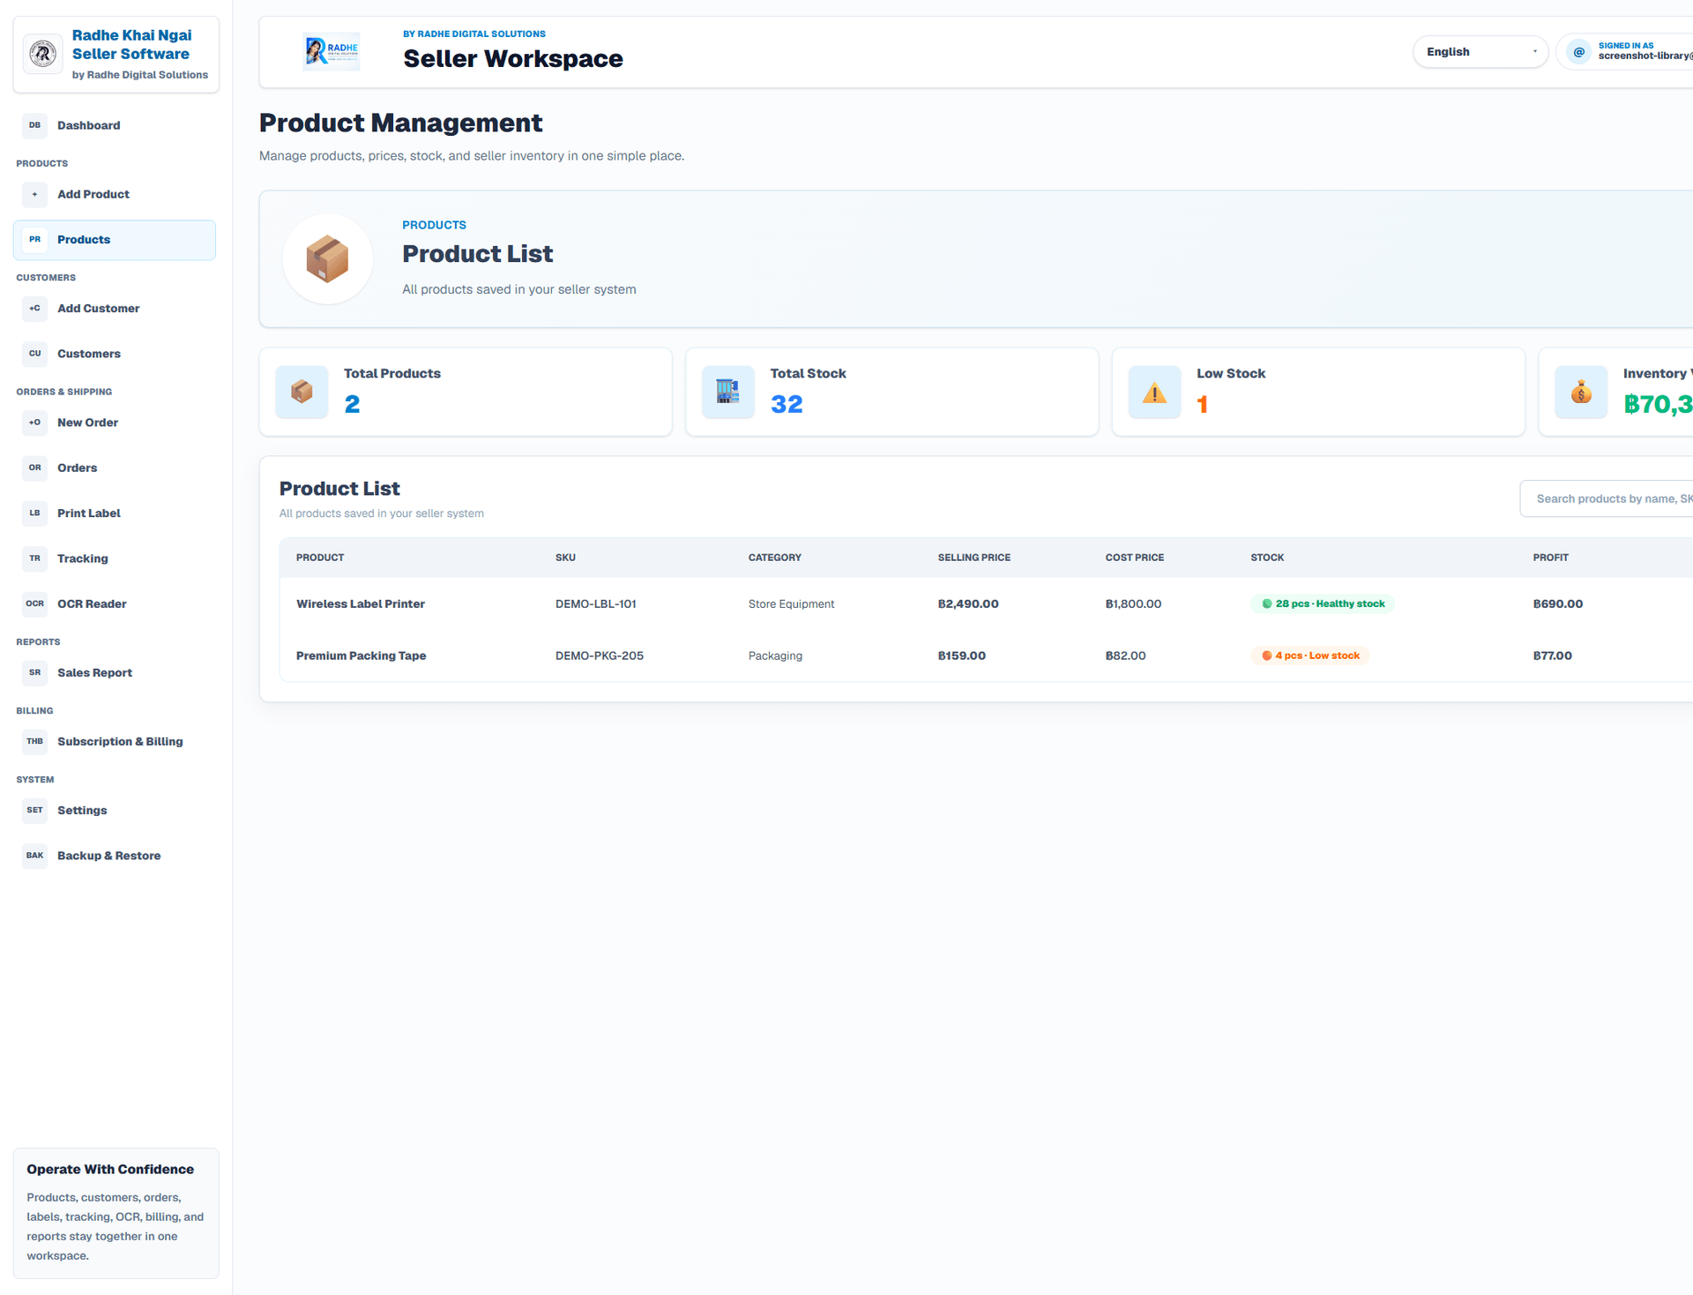The height and width of the screenshot is (1295, 1693).
Task: Click the SR Sales Report icon
Action: [x=34, y=673]
